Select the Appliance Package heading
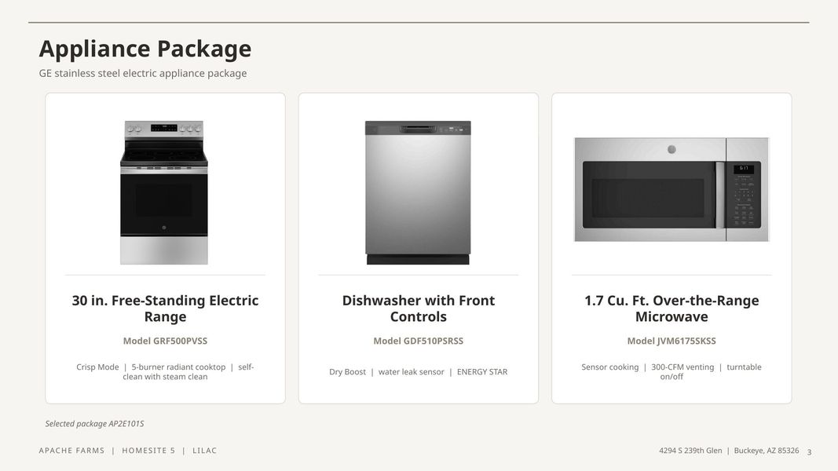Viewport: 838px width, 471px height. tap(145, 49)
